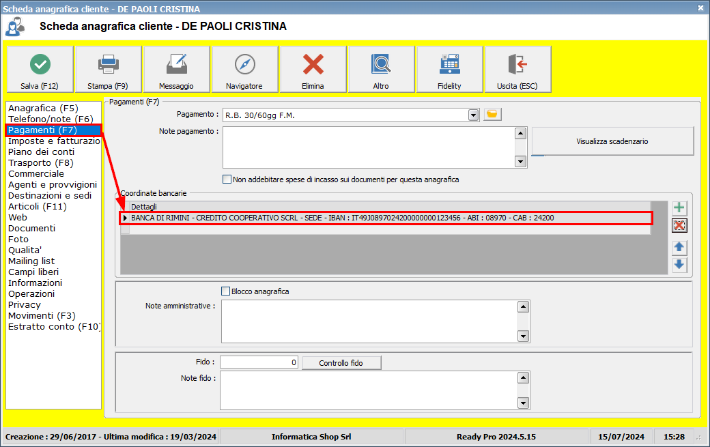Open Agenti e provvigioni section
The width and height of the screenshot is (710, 447).
(x=53, y=184)
